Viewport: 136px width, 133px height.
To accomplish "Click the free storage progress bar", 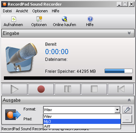I will point(119,71).
